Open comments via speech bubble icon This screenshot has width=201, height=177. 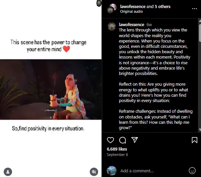point(123,140)
